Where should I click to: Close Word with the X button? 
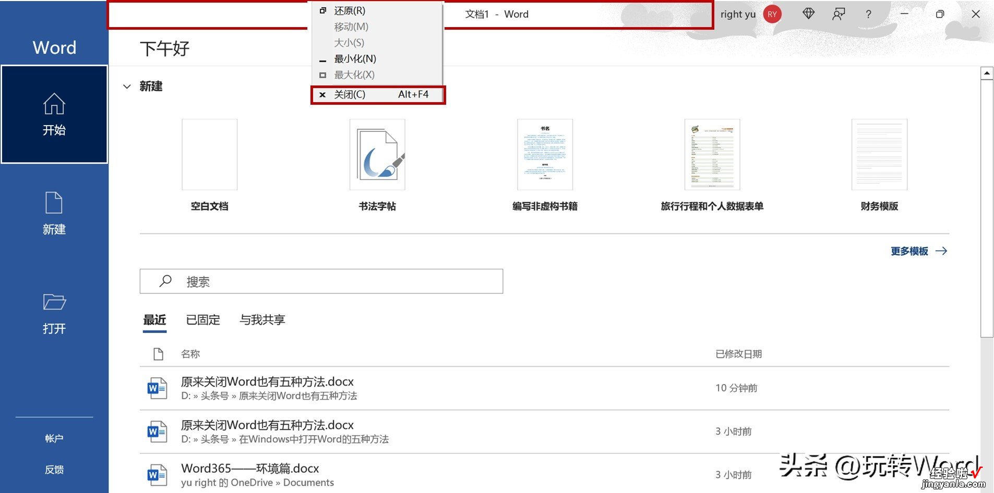(976, 14)
